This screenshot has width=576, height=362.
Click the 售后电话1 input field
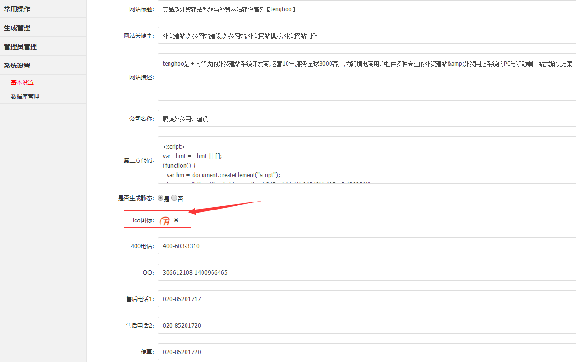click(x=283, y=299)
